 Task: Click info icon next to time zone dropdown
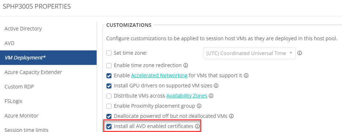tap(300, 53)
